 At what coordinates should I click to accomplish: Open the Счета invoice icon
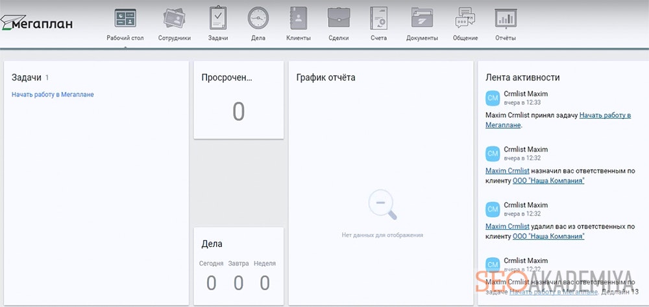coord(379,17)
